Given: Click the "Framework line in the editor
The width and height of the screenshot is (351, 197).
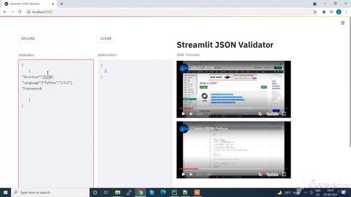Looking at the screenshot, I should click(32, 89).
